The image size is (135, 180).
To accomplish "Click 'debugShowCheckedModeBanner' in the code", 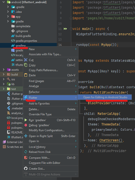I will click(111, 119).
